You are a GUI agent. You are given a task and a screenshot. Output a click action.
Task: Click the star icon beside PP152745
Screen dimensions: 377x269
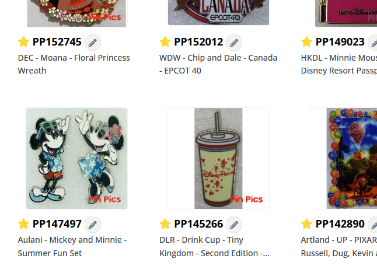click(x=23, y=42)
